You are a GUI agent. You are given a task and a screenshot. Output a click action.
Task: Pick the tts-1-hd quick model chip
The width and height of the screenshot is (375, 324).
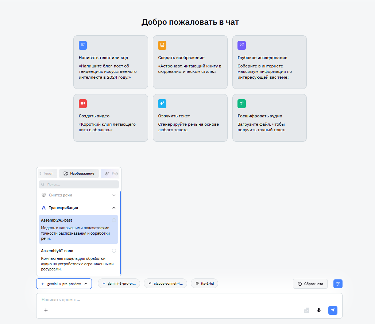pyautogui.click(x=205, y=284)
